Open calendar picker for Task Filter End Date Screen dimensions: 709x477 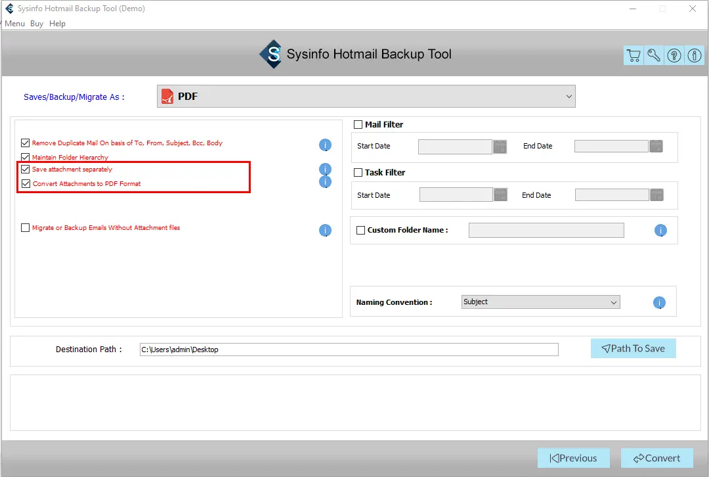tap(656, 195)
